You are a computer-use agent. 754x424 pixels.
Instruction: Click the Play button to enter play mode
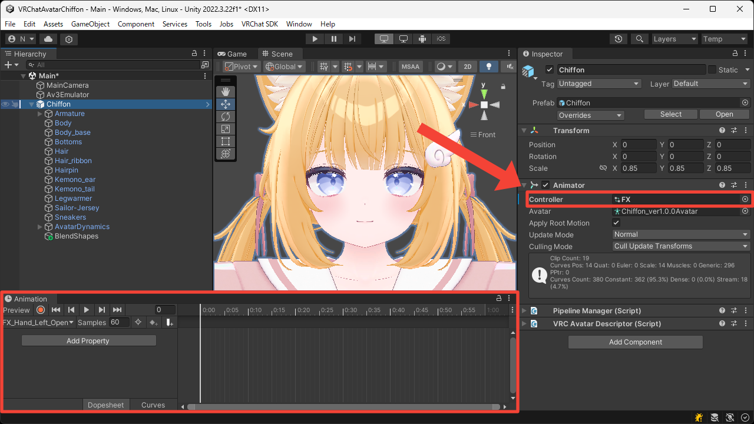[x=315, y=39]
